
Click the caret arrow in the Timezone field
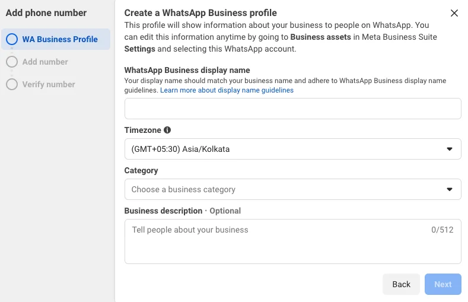tap(449, 149)
